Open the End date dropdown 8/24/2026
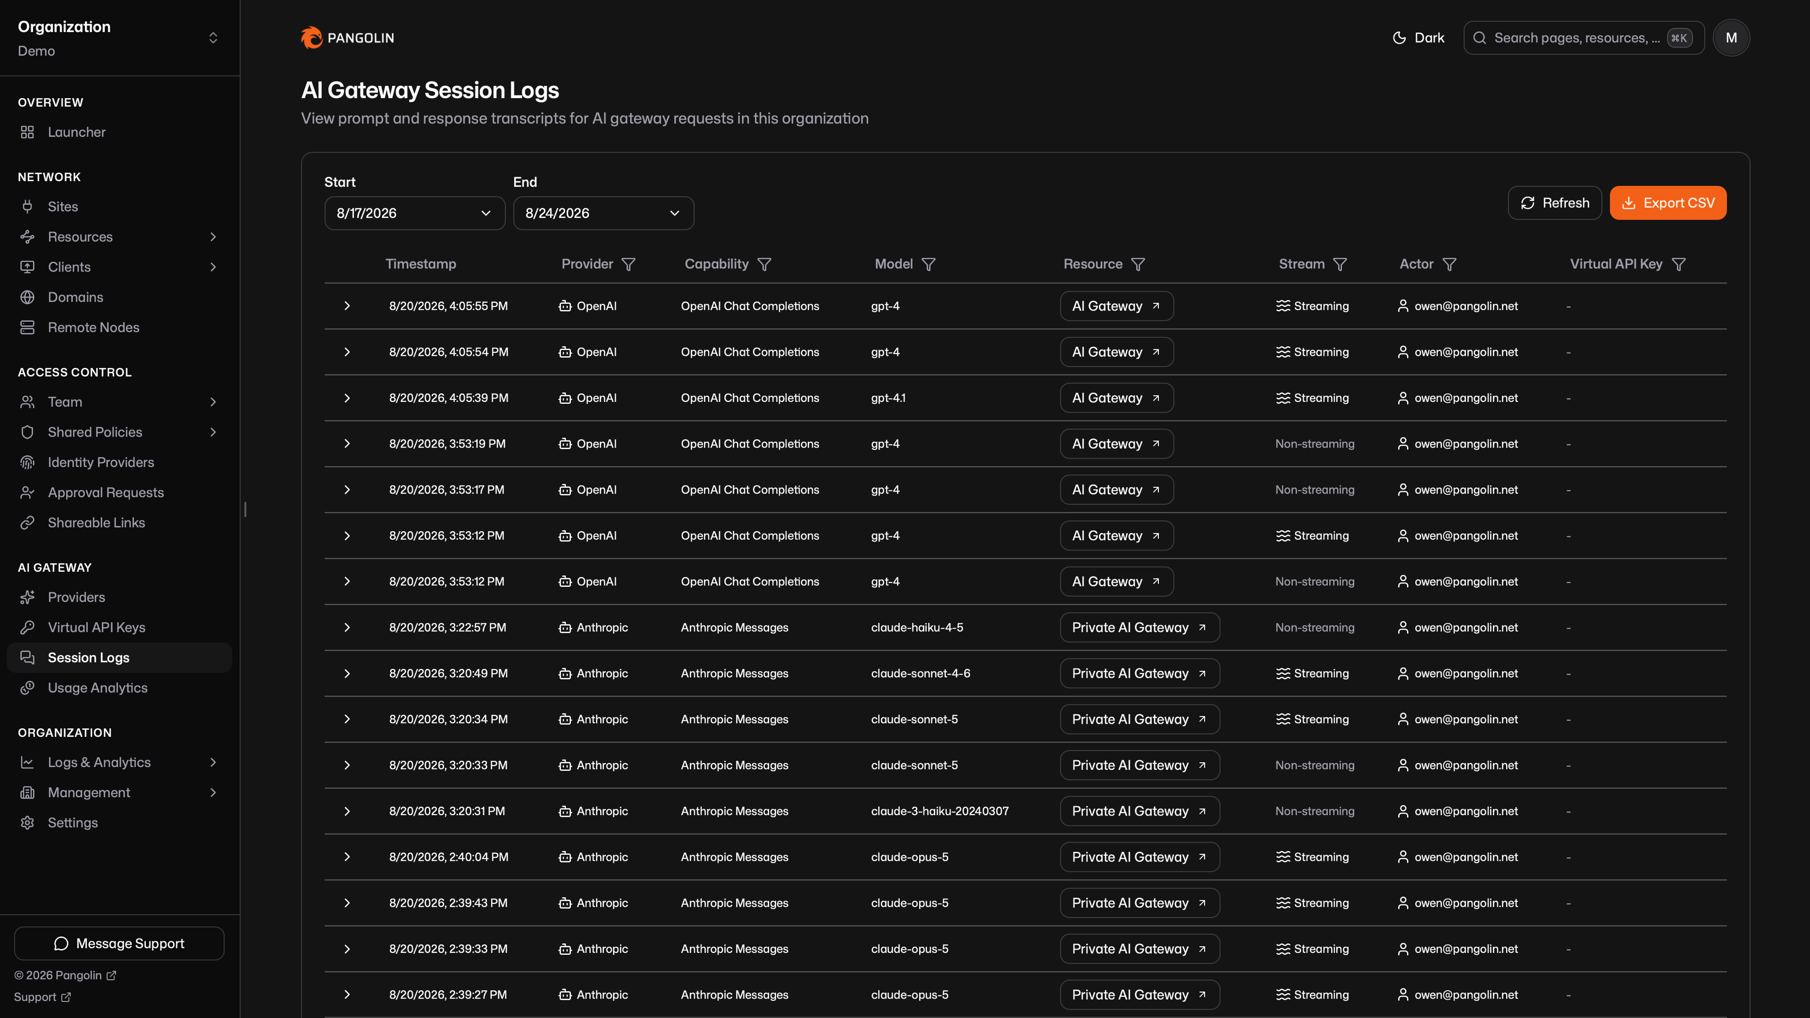This screenshot has height=1018, width=1810. [x=603, y=213]
